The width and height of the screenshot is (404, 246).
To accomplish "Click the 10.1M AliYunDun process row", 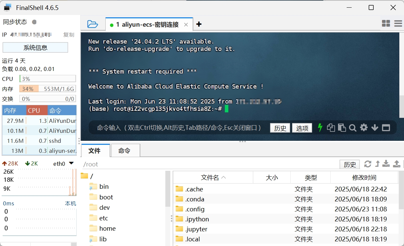I will pyautogui.click(x=39, y=131).
